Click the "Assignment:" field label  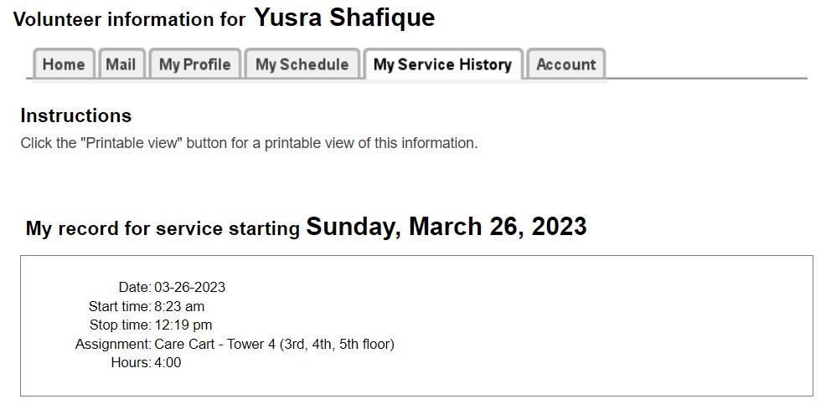112,344
